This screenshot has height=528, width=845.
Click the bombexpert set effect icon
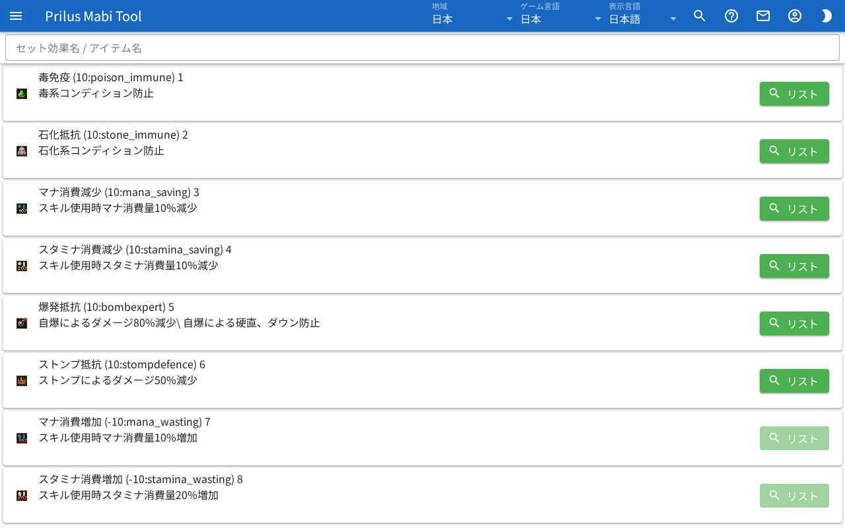22,323
